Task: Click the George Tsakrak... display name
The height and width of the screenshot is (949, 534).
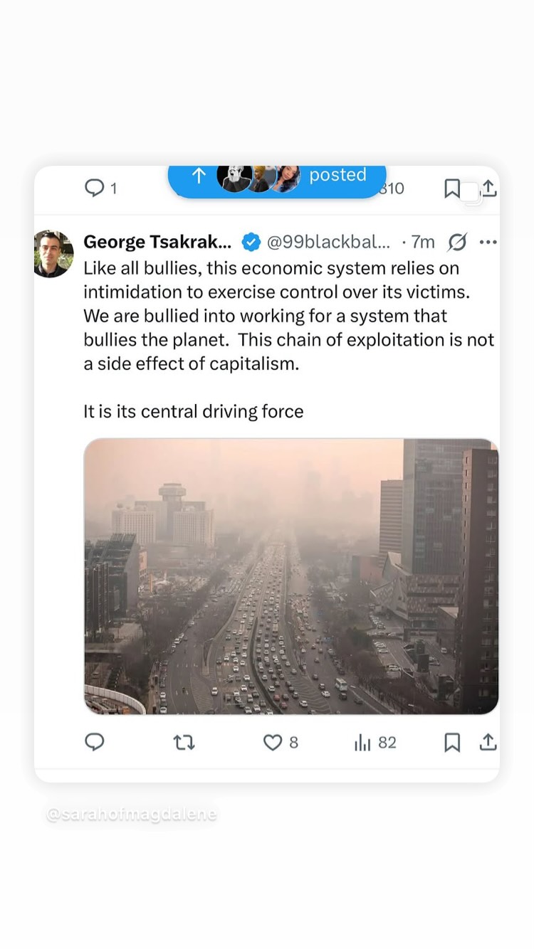Action: click(x=157, y=243)
